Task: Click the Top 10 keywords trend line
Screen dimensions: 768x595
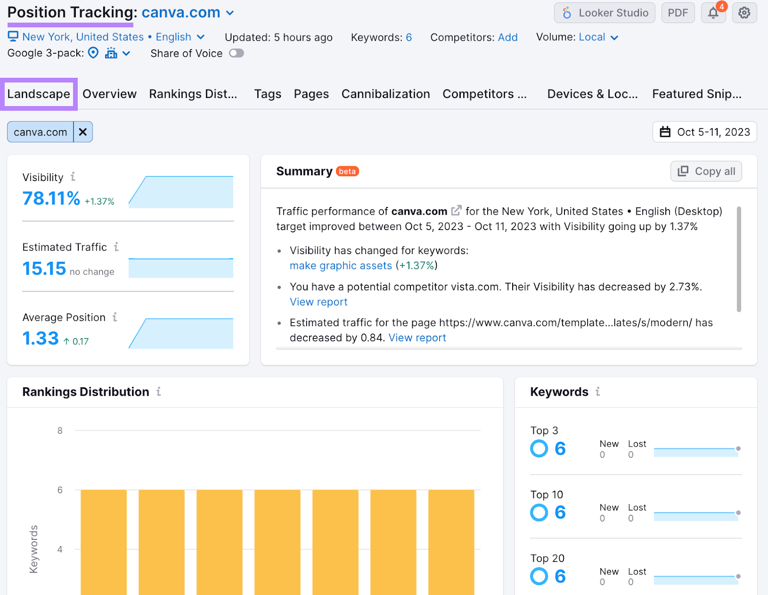Action: (x=697, y=515)
